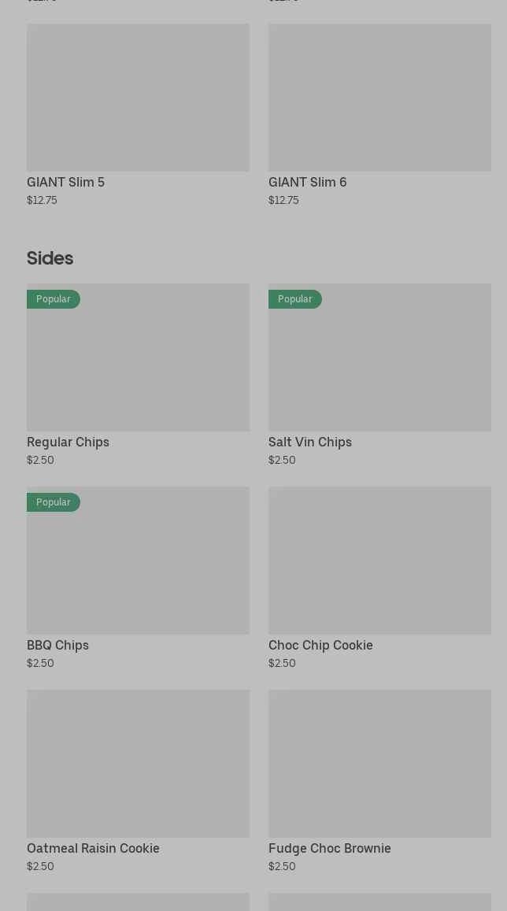Screen dimensions: 507x911
Task: Select the Salt Vin Chips label
Action: pos(309,442)
